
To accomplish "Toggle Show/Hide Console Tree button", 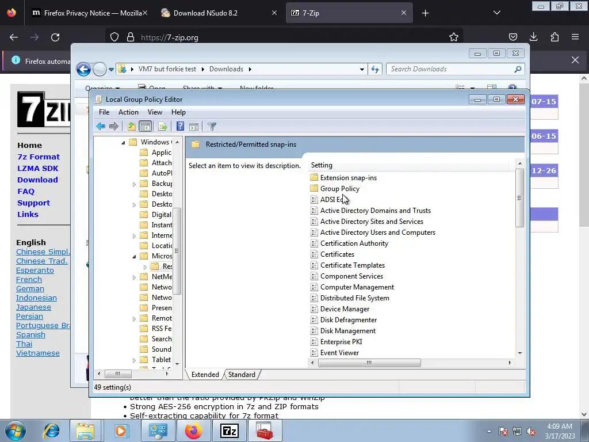I will point(145,127).
